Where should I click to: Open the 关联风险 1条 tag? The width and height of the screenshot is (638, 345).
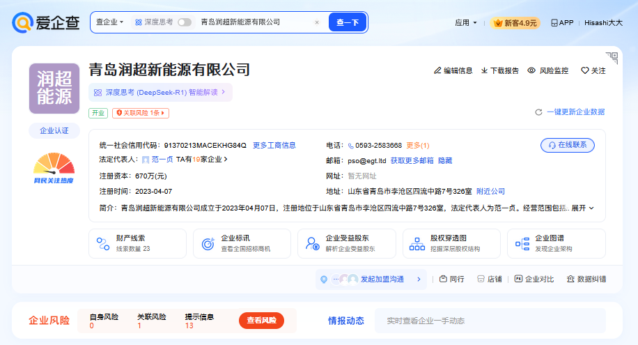141,113
